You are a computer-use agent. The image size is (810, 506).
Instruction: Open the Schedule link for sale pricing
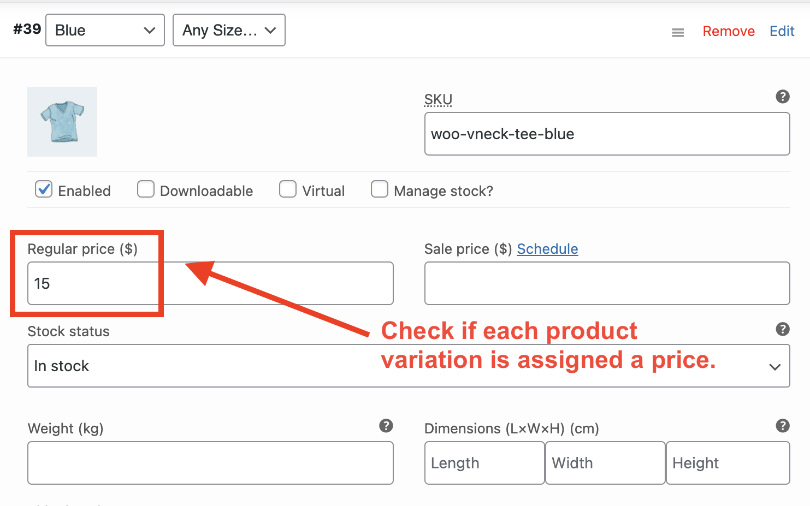pos(547,249)
